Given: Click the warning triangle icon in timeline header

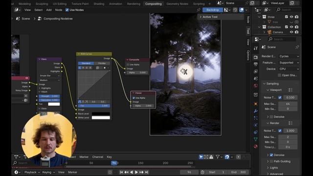Looking at the screenshot, I should [211, 157].
